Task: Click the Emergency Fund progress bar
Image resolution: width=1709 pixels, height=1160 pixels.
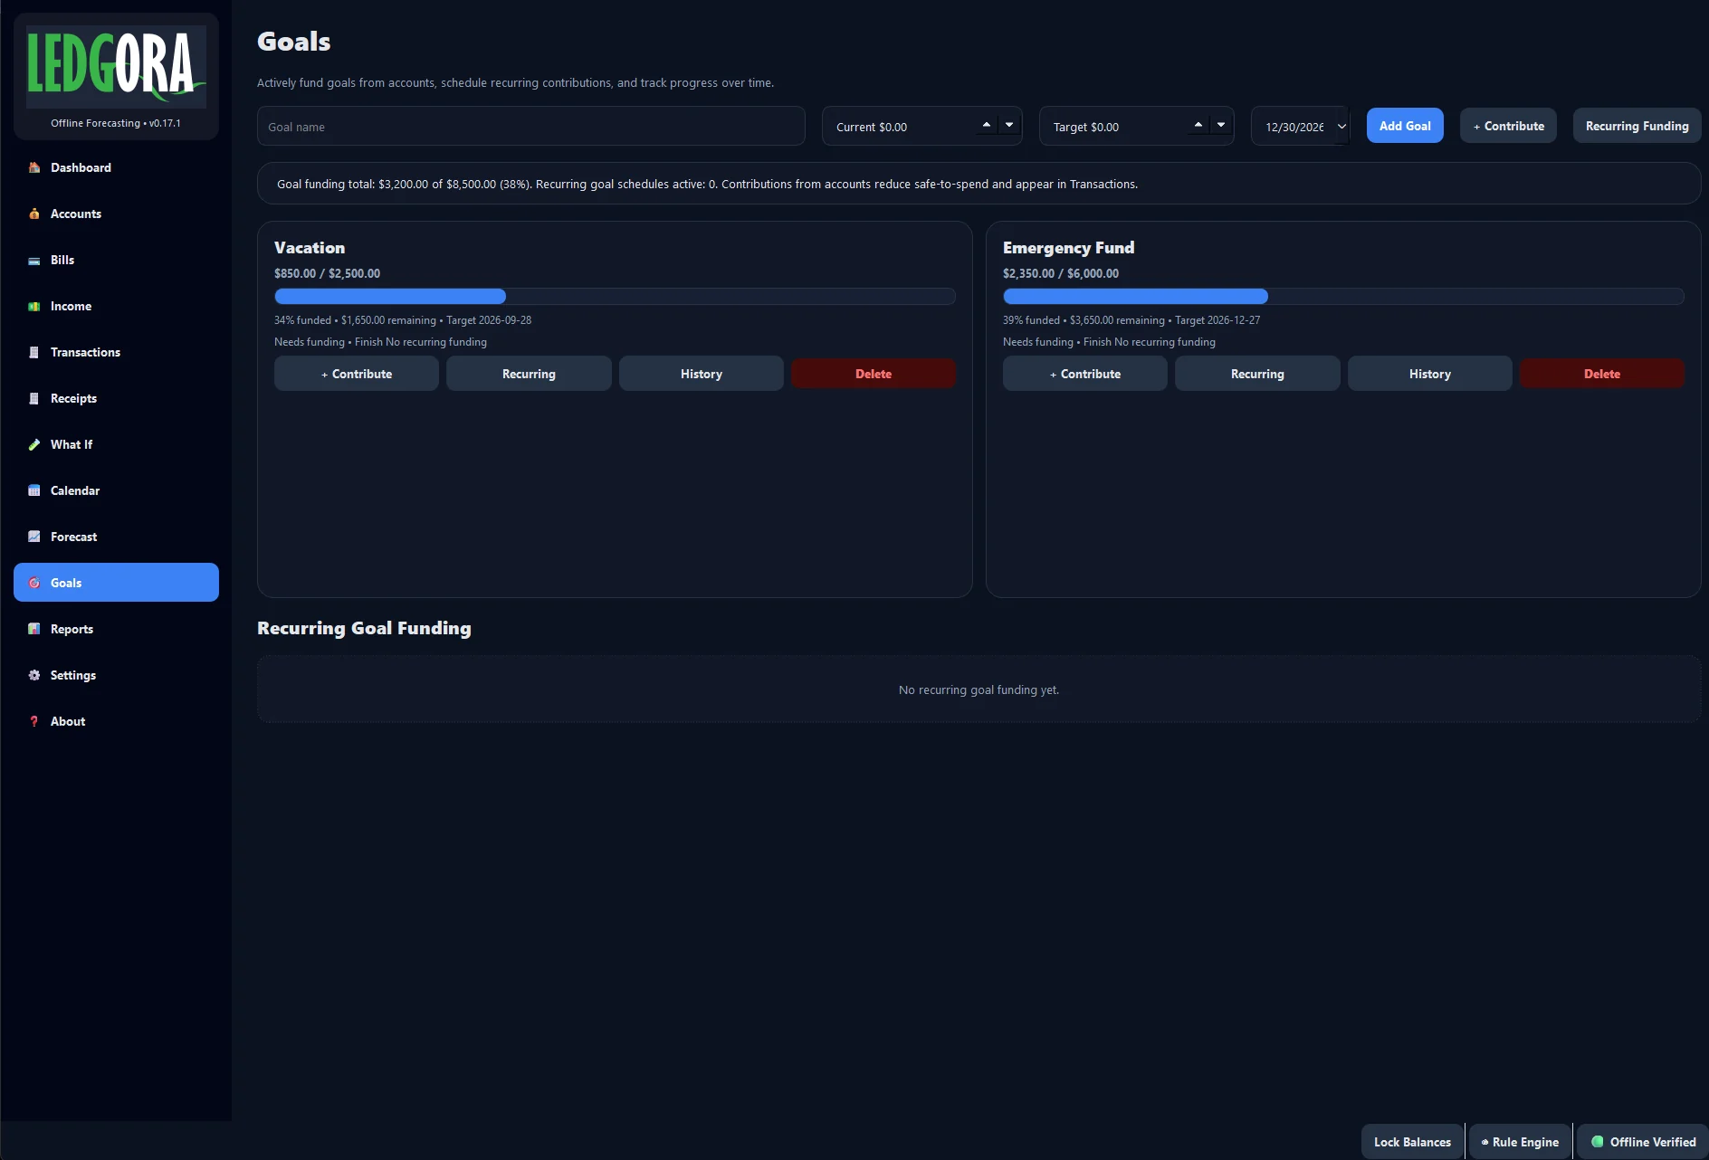Action: point(1343,296)
